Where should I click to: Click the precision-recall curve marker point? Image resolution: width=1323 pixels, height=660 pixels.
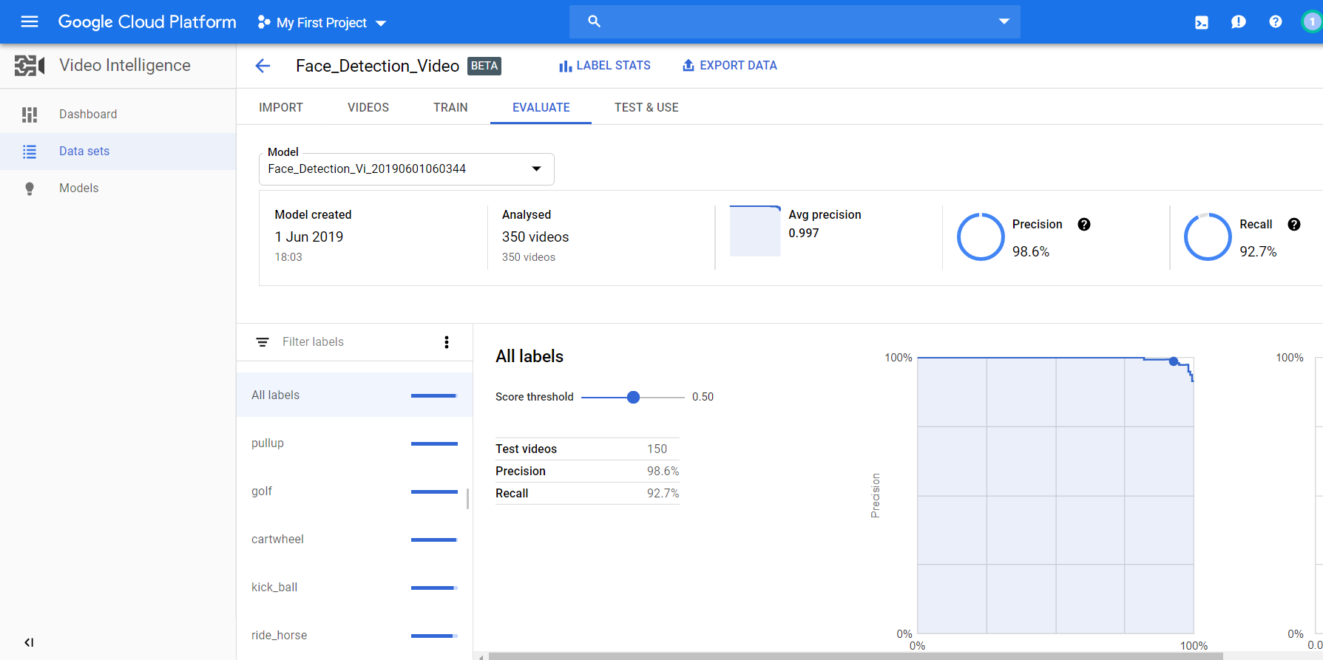(1174, 361)
